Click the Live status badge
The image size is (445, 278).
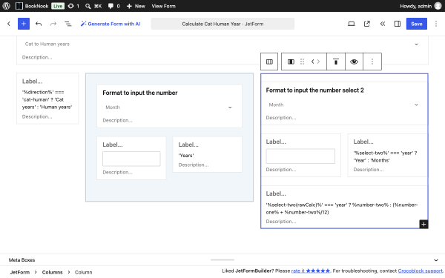(58, 6)
